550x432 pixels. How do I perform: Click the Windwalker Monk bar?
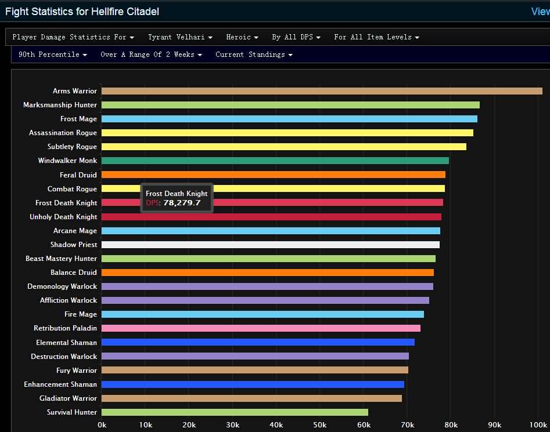(x=275, y=161)
